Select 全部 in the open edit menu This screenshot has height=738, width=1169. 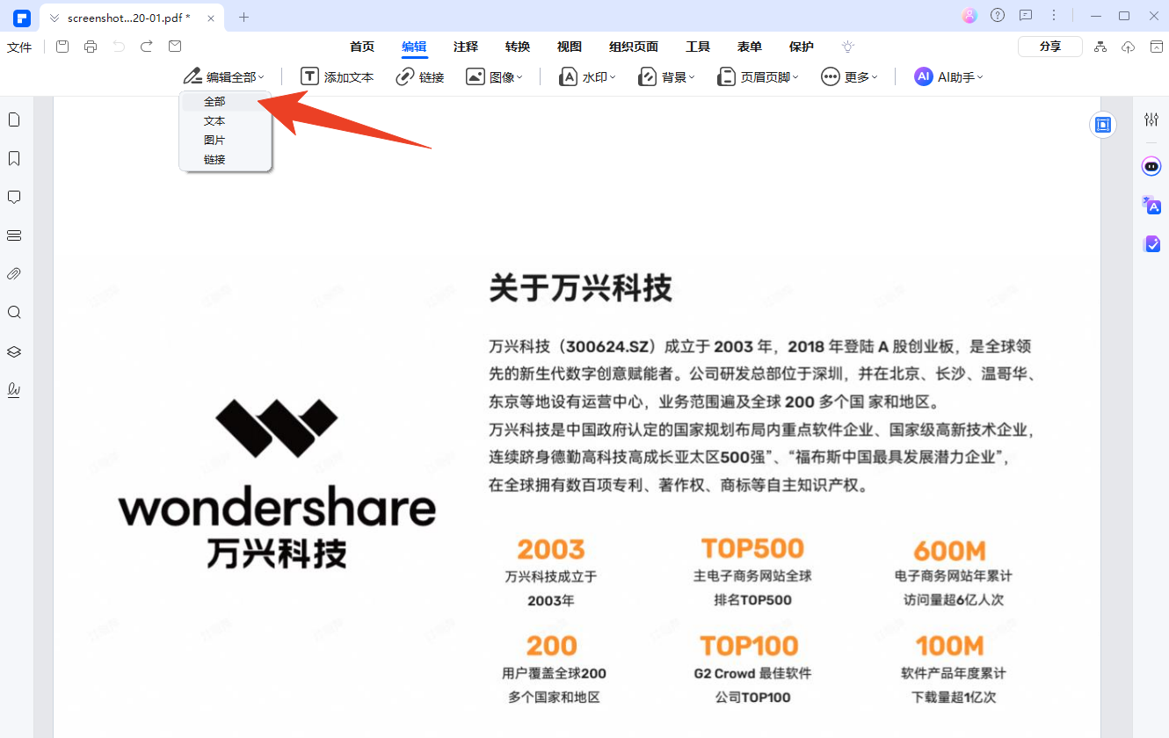(x=214, y=101)
